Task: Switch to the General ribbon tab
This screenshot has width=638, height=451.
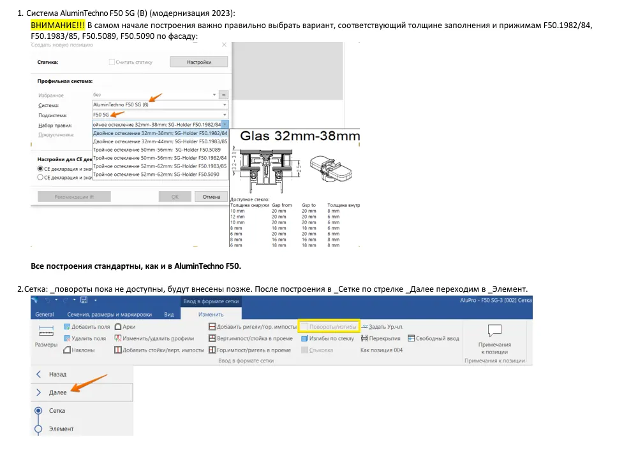Action: (x=45, y=315)
